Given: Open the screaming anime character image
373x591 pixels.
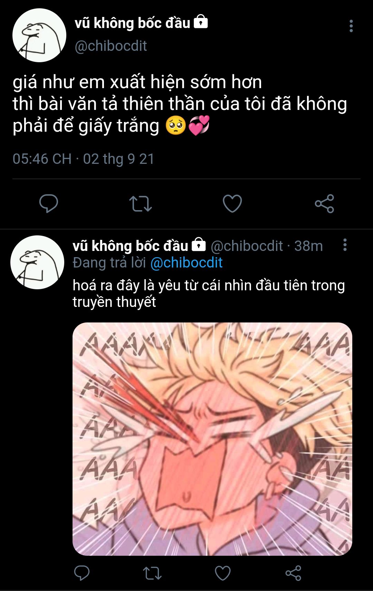Looking at the screenshot, I should (212, 439).
